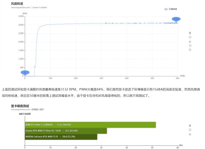205x149 pixels.
Task: Click zoom reset icon on fan speed chart
Action: [190, 50]
